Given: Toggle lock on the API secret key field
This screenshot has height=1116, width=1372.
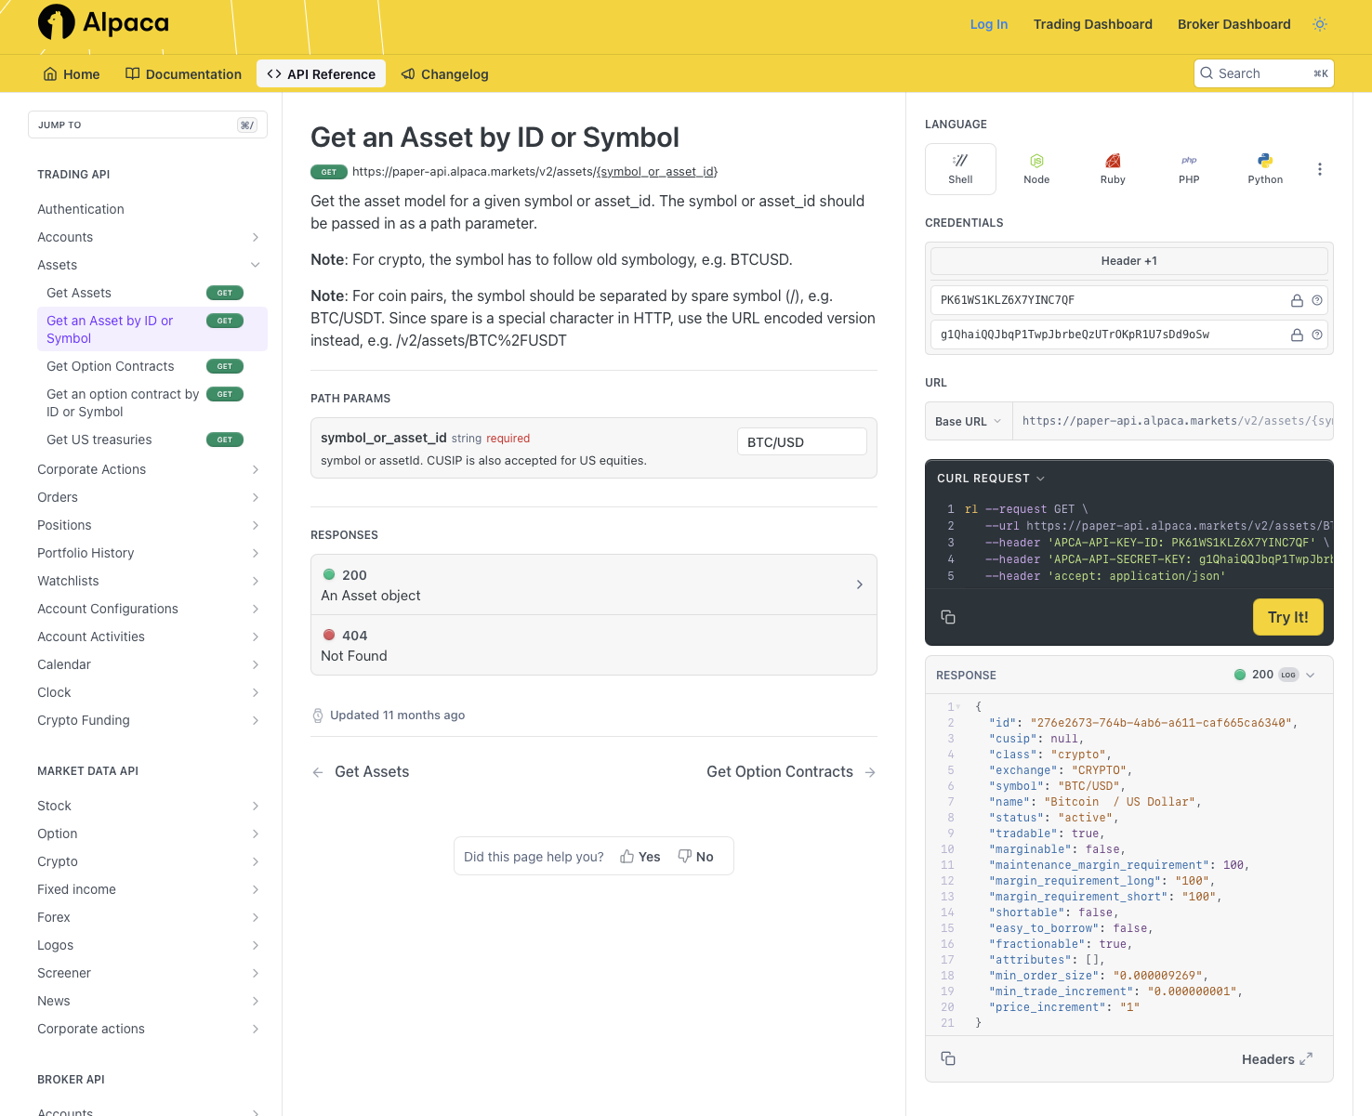Looking at the screenshot, I should (1297, 335).
